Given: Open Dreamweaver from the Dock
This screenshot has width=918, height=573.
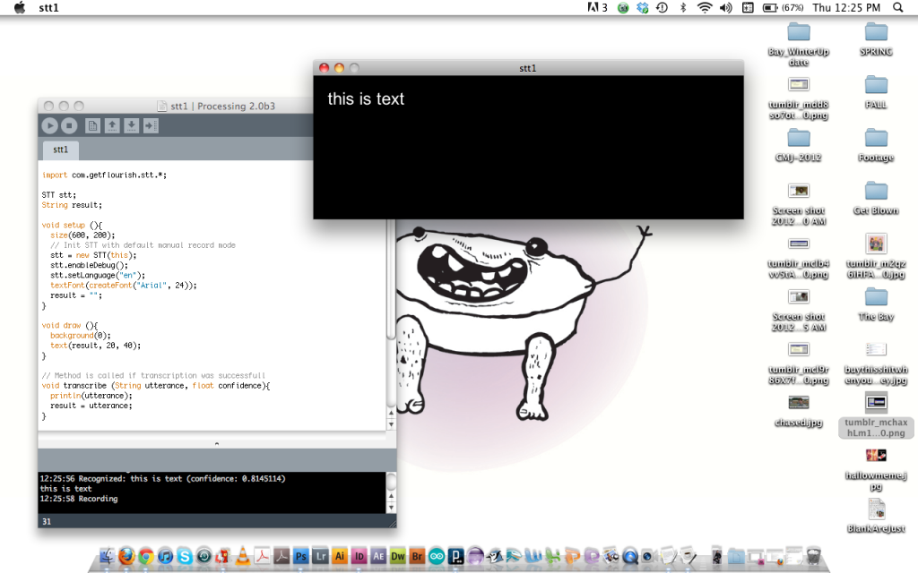Looking at the screenshot, I should [x=397, y=555].
